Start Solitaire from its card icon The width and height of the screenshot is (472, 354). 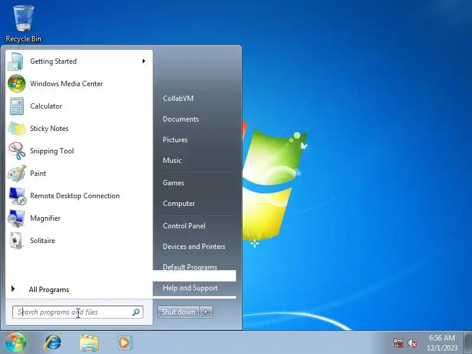[17, 241]
